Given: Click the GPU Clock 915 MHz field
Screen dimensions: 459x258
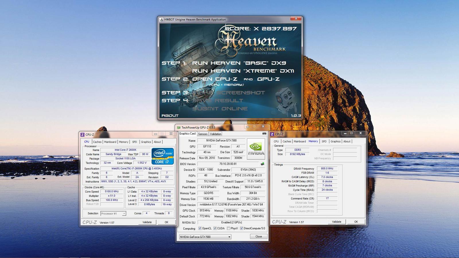Looking at the screenshot, I should click(205, 210).
